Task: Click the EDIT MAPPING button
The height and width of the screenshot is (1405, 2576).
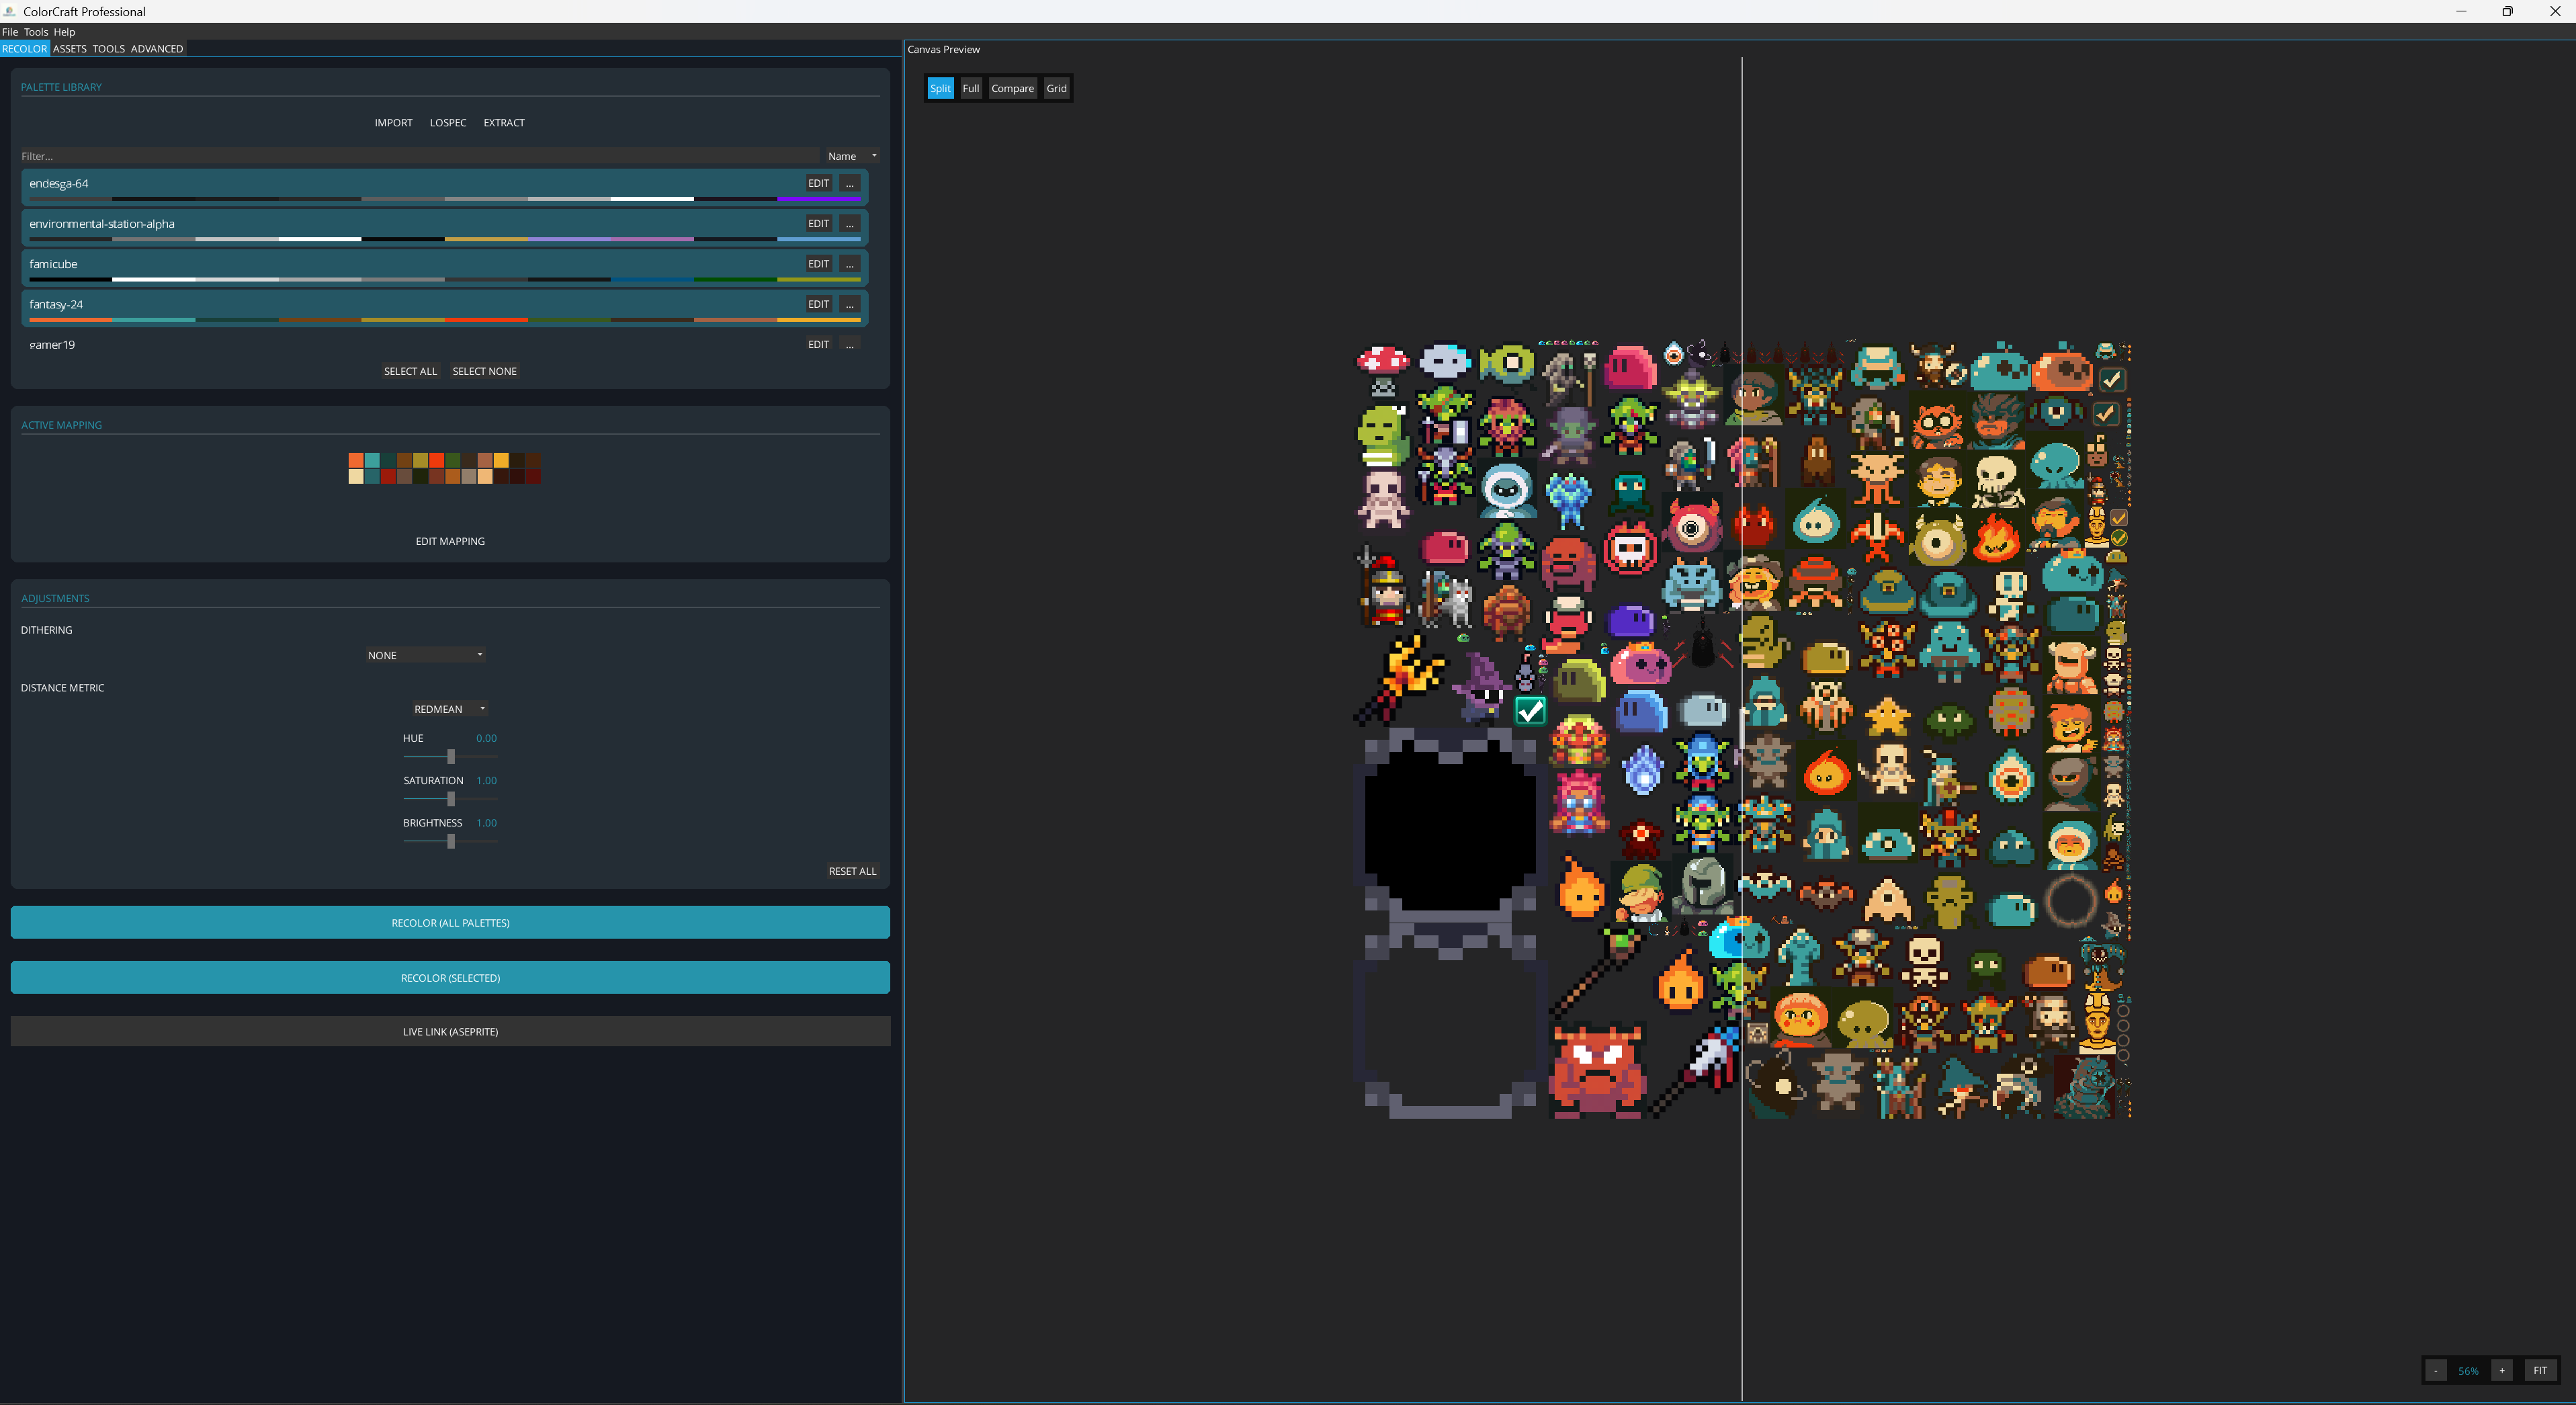Action: point(450,541)
